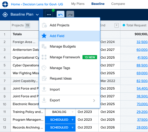Click the undo arrow button
This screenshot has height=132, width=148.
60,15
